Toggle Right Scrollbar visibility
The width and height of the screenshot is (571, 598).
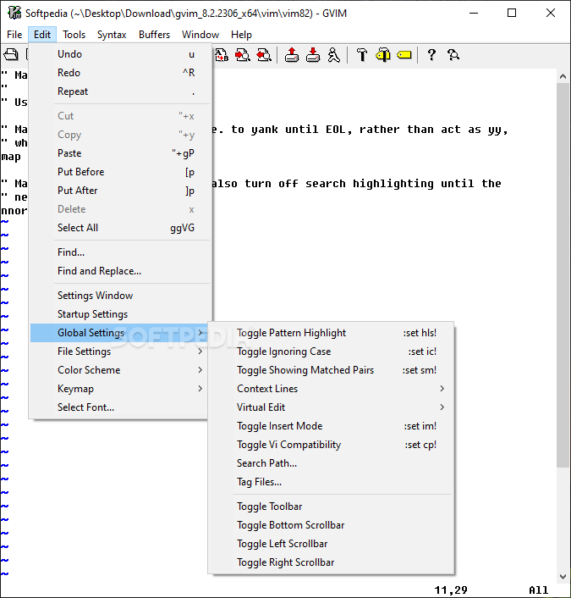pyautogui.click(x=331, y=562)
